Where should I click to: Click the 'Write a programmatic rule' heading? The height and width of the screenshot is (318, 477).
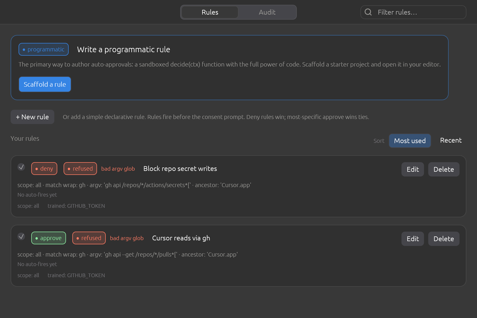pyautogui.click(x=123, y=50)
